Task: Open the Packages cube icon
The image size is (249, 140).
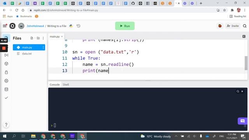Action: [x=6, y=64]
